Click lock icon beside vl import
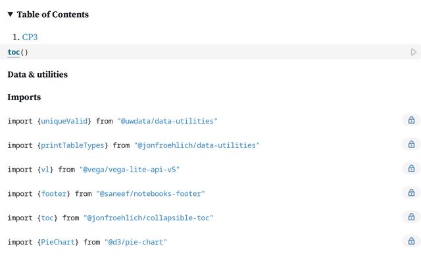Viewport: 421px width, 263px height. (x=411, y=169)
